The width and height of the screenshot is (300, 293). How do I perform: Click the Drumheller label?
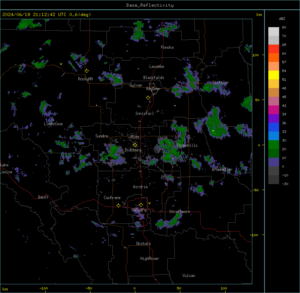coord(222,169)
